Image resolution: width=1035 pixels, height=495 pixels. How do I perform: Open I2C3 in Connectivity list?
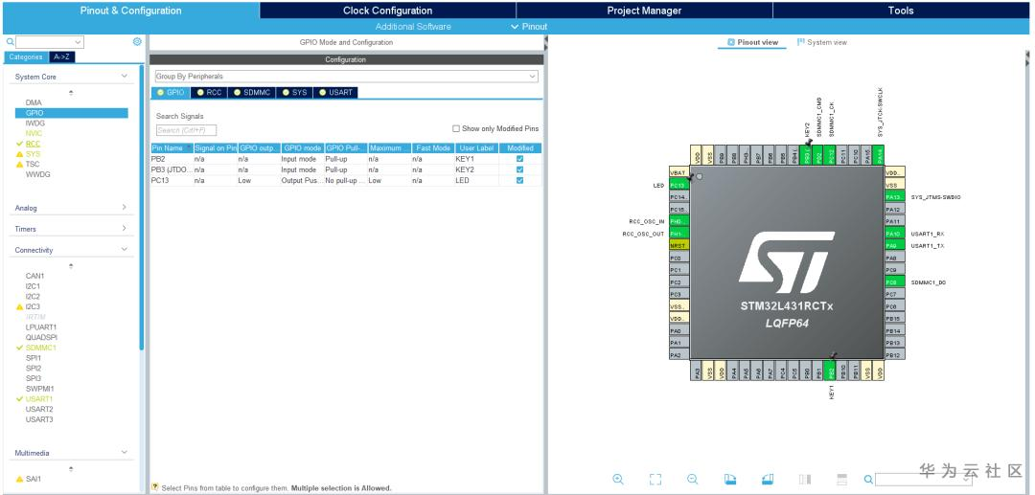click(33, 306)
